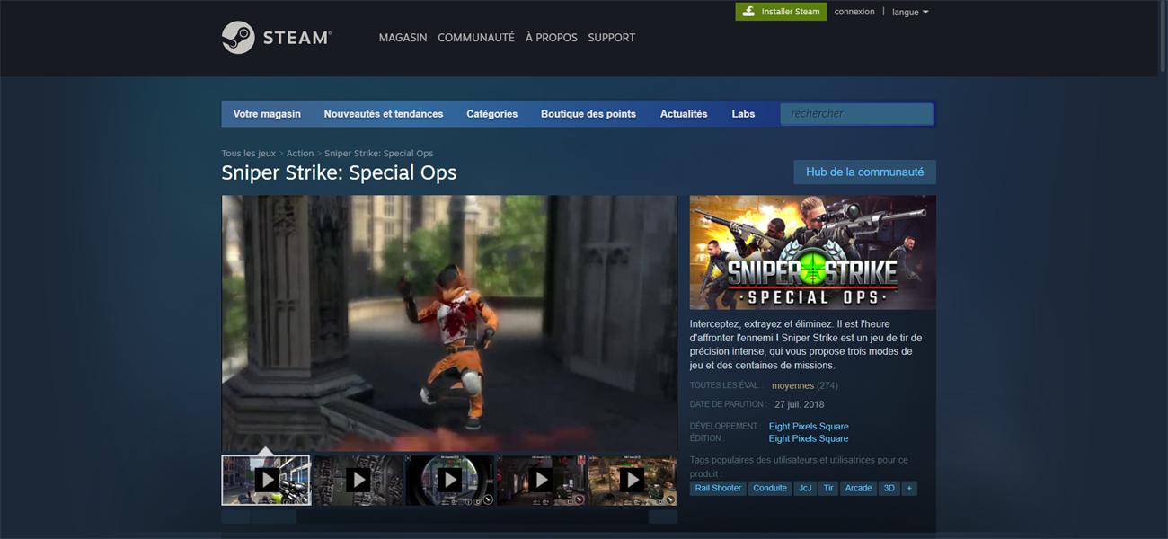Click the Sniper Strike: Special Ops title
Viewport: 1168px width, 539px height.
click(x=339, y=172)
